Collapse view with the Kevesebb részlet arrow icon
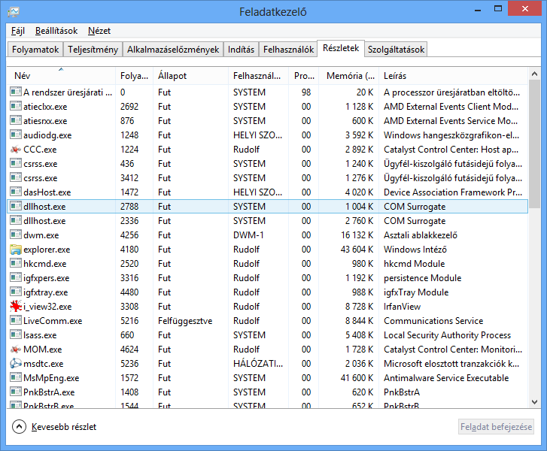The height and width of the screenshot is (451, 547). coord(19,427)
